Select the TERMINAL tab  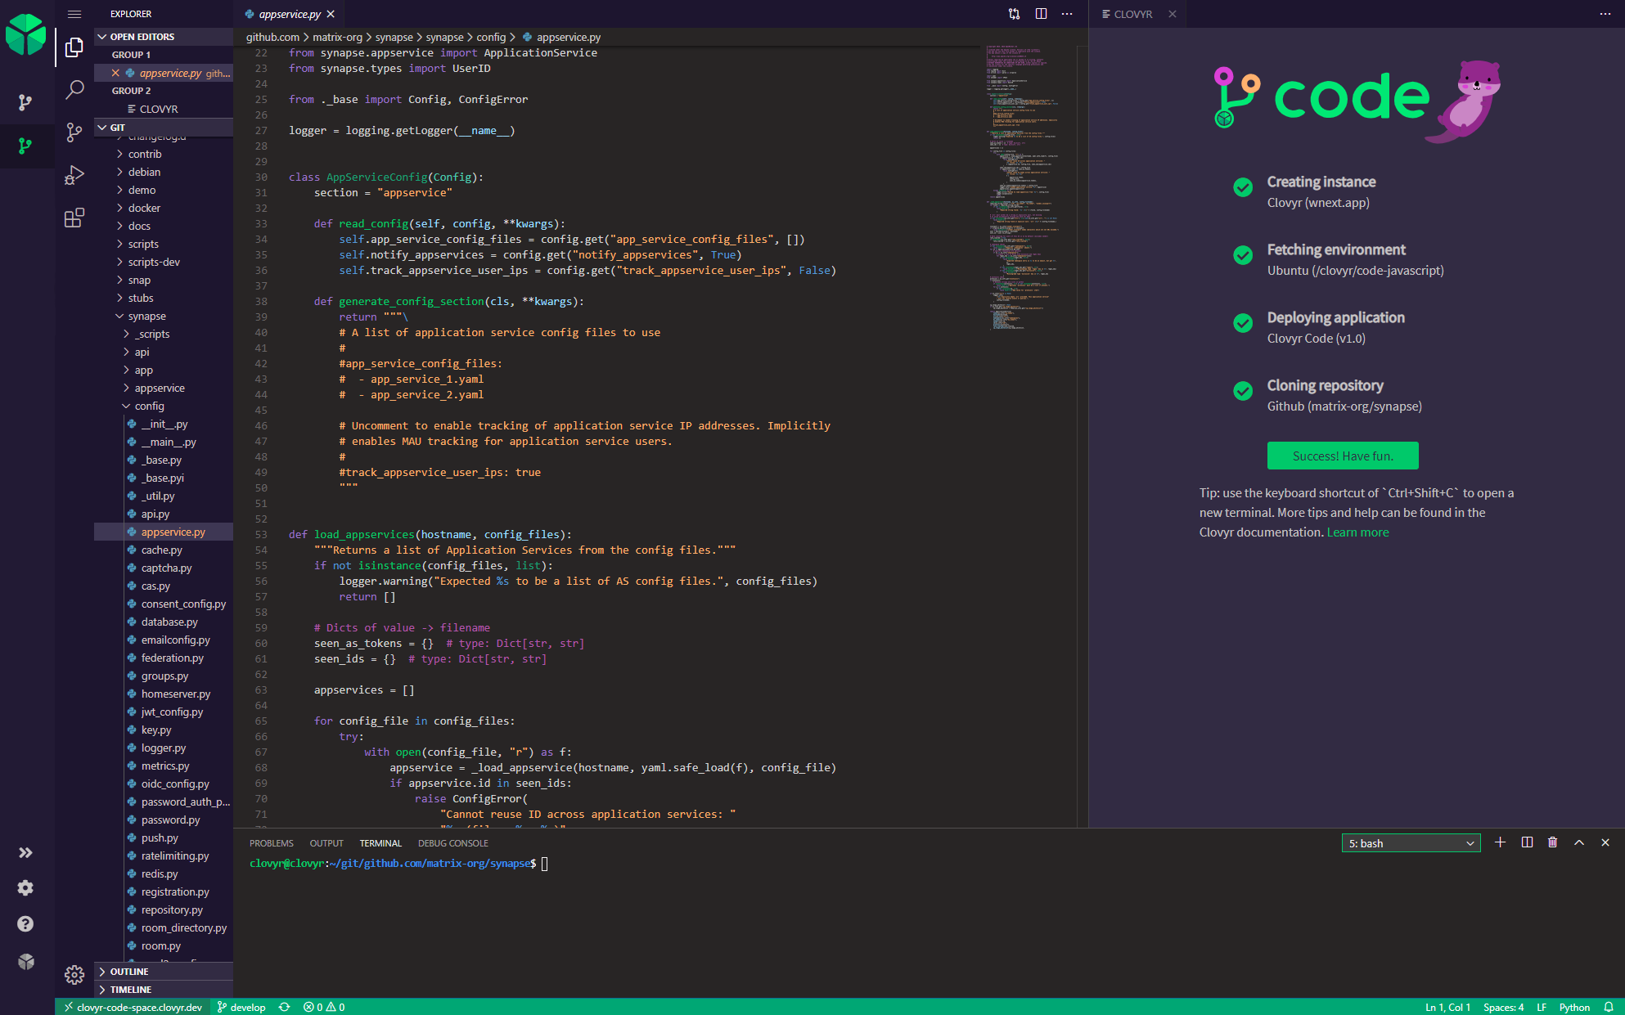380,843
